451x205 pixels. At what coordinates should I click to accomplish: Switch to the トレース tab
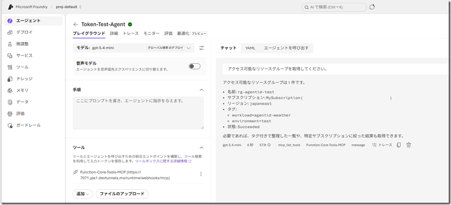pos(131,34)
